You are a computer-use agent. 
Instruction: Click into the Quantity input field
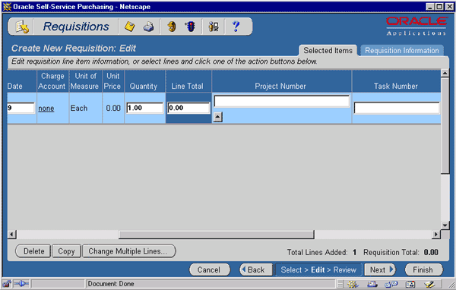[144, 108]
